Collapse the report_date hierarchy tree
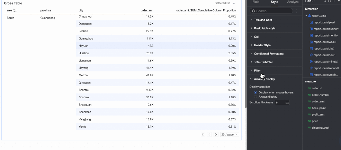Viewport: 341px width, 150px height. pos(306,16)
